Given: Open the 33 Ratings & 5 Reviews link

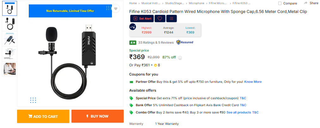Looking at the screenshot, I should 156,42.
